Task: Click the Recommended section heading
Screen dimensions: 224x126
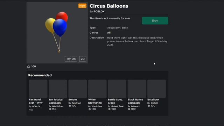Action: pos(40,75)
